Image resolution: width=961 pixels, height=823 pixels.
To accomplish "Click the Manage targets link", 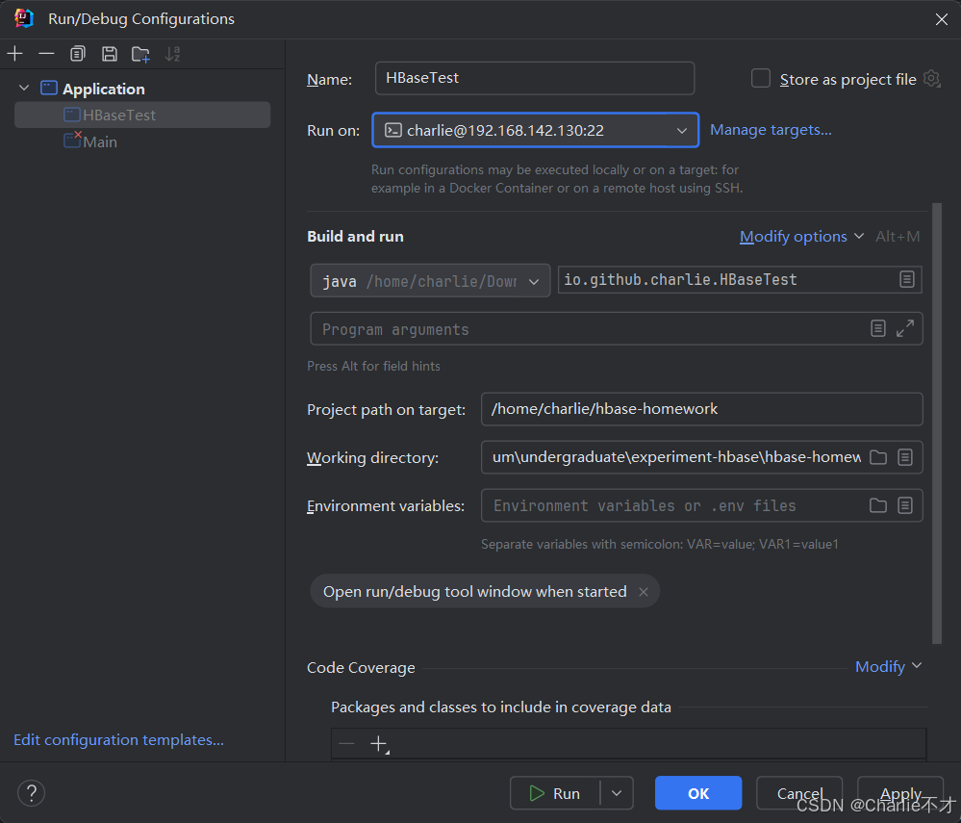I will coord(771,130).
